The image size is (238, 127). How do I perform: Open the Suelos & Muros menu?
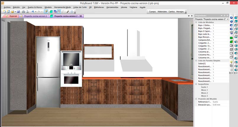35,7
